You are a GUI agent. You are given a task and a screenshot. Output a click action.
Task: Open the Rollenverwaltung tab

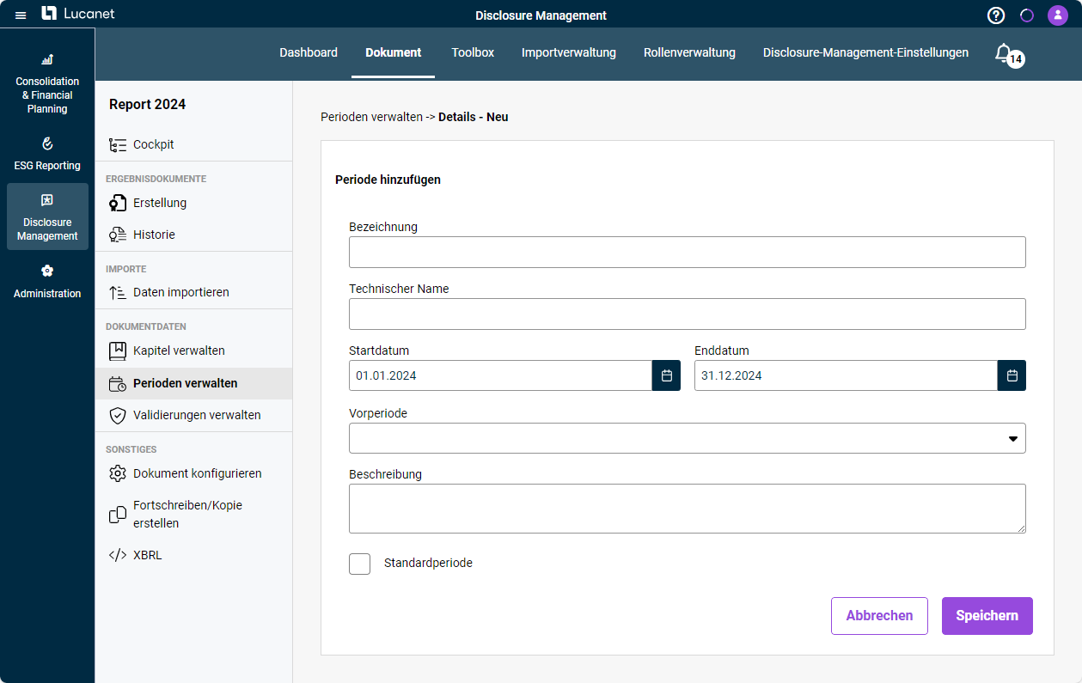[689, 52]
